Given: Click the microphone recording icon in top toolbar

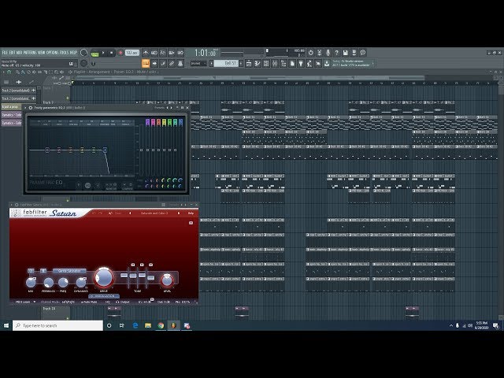Looking at the screenshot, I should (x=328, y=53).
